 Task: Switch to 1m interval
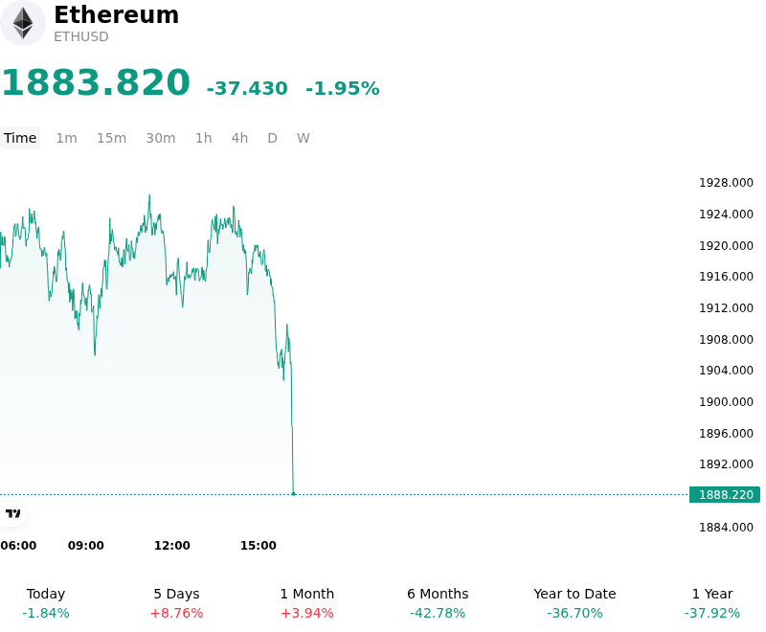coord(66,138)
